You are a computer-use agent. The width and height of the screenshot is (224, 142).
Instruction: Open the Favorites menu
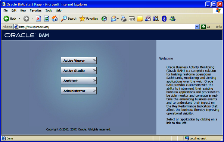coord(36,10)
